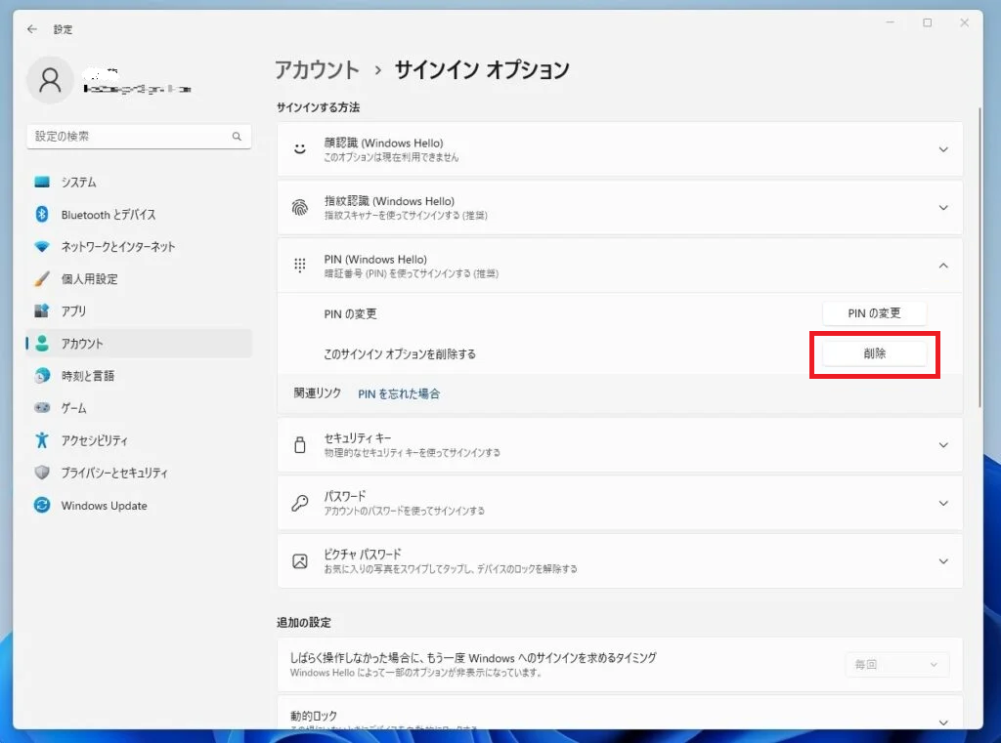This screenshot has height=743, width=1001.
Task: Click the PIN の変更 button
Action: click(874, 313)
